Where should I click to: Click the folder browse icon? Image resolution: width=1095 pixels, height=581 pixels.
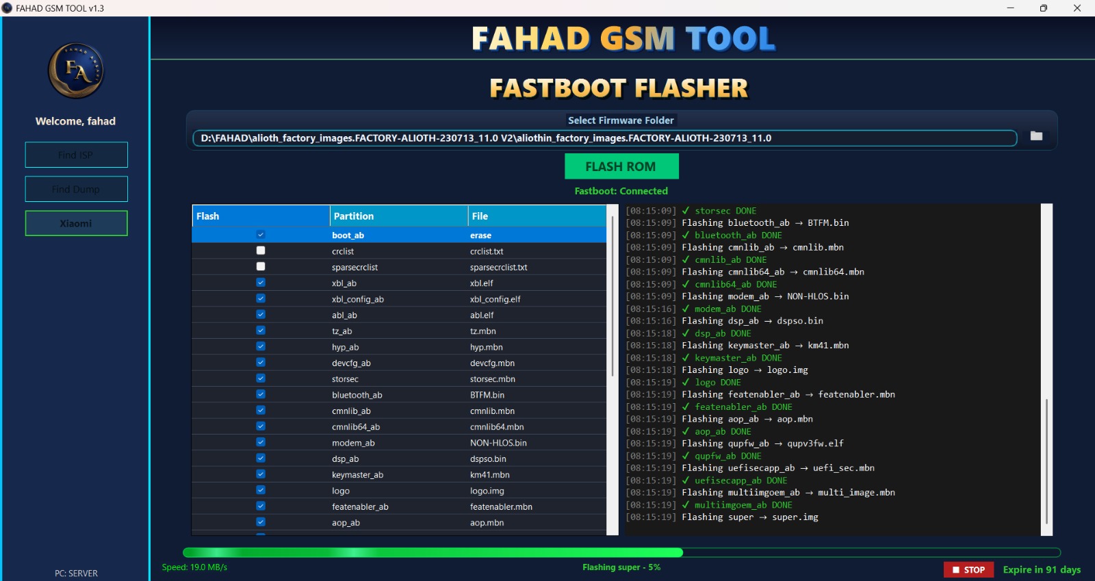(1036, 136)
